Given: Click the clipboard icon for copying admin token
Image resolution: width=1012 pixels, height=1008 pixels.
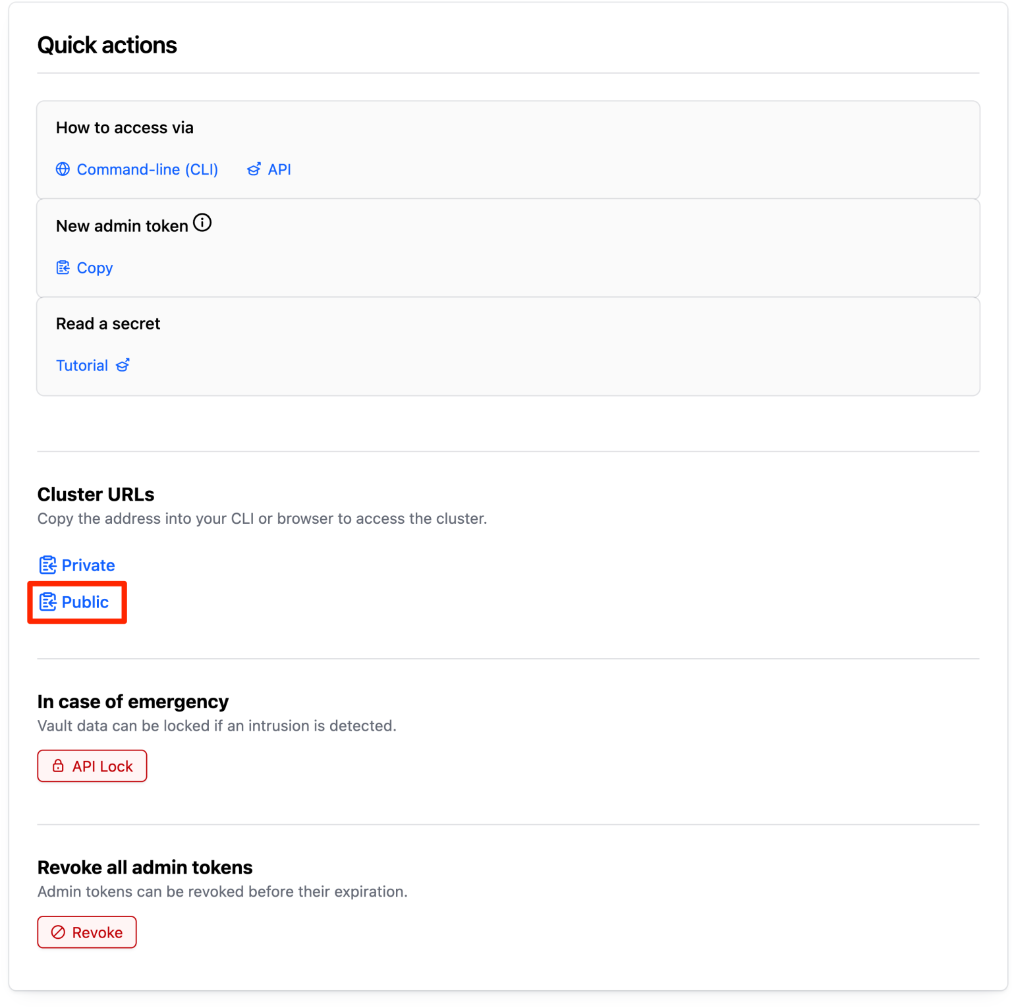Looking at the screenshot, I should point(63,267).
